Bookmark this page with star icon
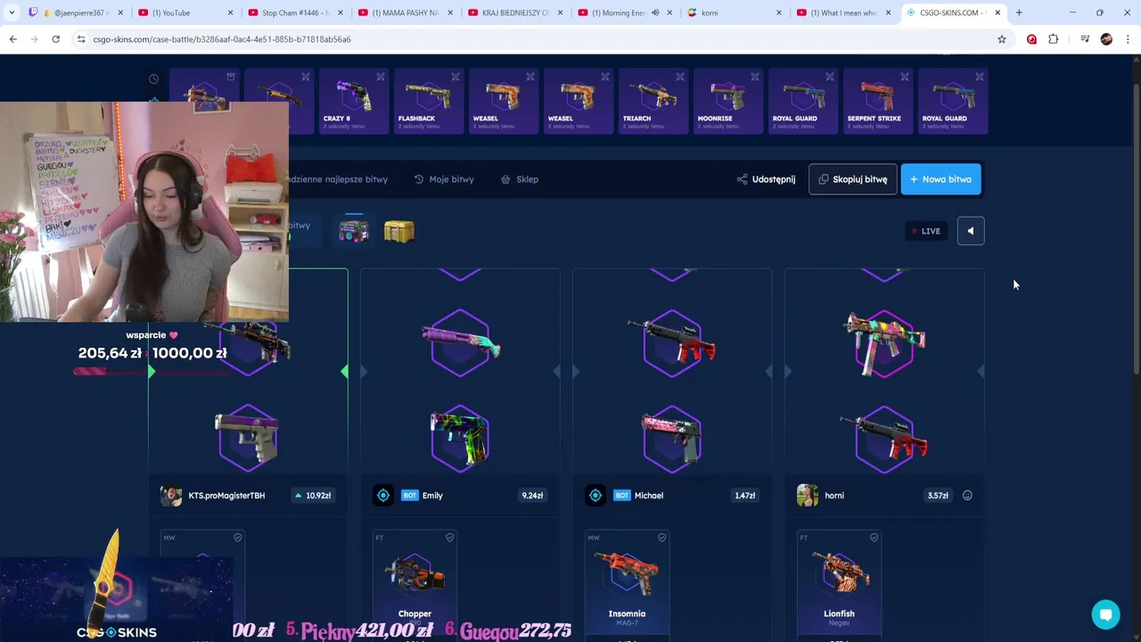The height and width of the screenshot is (642, 1141). (x=1002, y=39)
